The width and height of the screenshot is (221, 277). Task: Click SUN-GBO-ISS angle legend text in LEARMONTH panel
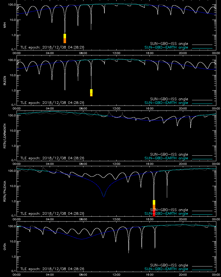click(x=169, y=154)
